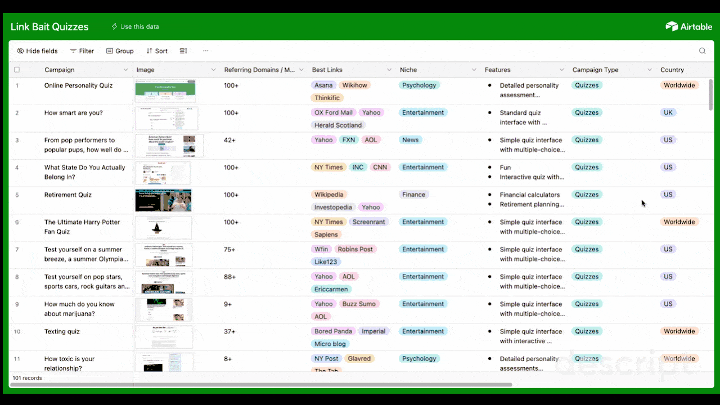Click the Investopedia tag
Viewport: 720px width, 405px height.
click(334, 207)
